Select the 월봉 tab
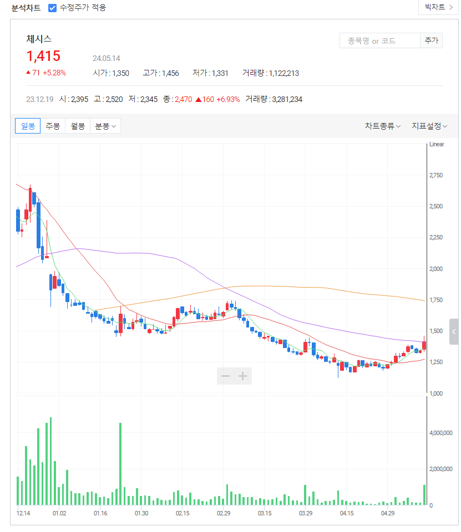461x532 pixels. coord(78,126)
